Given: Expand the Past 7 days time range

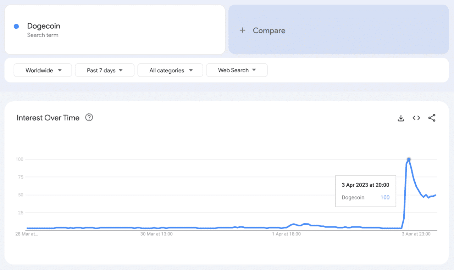Looking at the screenshot, I should click(x=105, y=70).
